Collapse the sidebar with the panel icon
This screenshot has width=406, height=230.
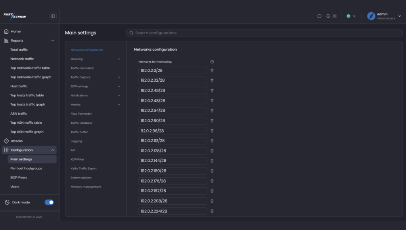point(53,16)
